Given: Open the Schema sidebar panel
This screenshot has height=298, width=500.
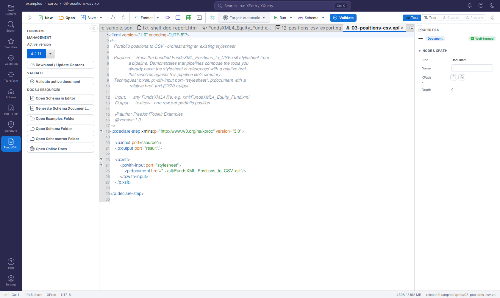Looking at the screenshot, I should [11, 93].
